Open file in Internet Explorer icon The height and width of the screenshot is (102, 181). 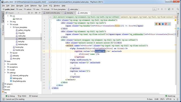tap(163, 24)
